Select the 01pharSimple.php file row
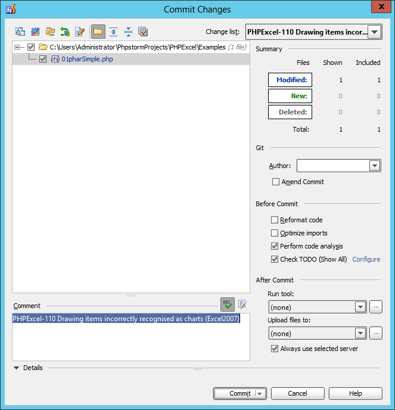Image resolution: width=395 pixels, height=410 pixels. [x=131, y=59]
